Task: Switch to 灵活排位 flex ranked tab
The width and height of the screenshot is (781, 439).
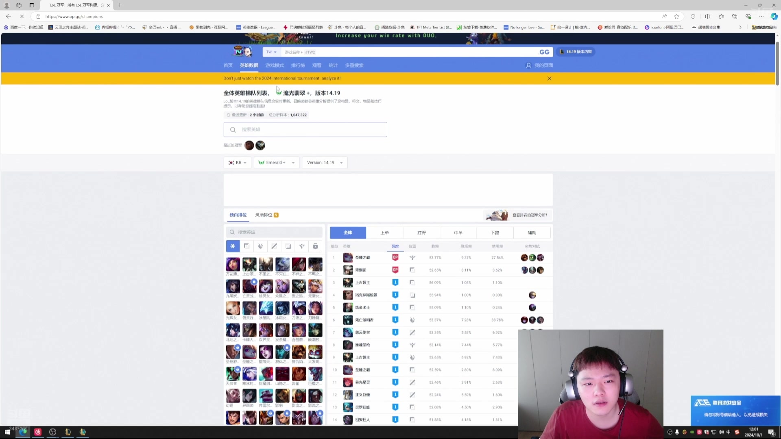Action: [x=267, y=215]
